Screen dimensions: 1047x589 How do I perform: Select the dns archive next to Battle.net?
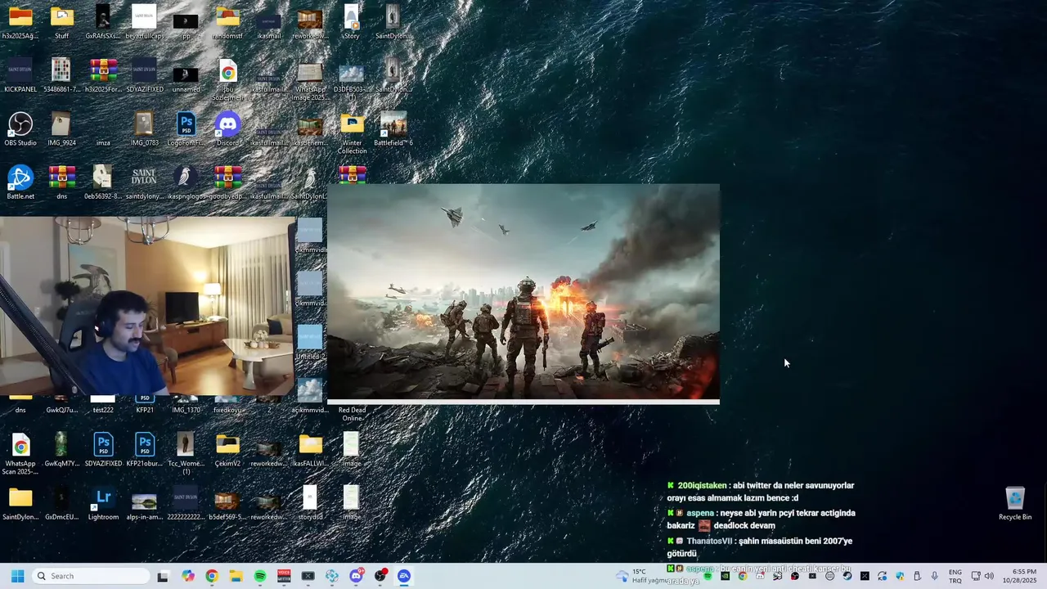click(x=61, y=182)
